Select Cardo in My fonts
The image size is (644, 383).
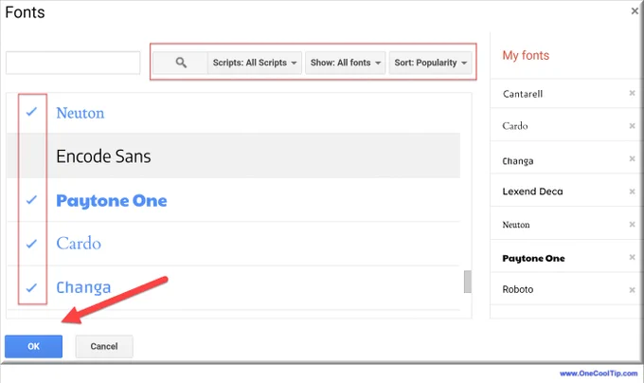[x=515, y=126]
